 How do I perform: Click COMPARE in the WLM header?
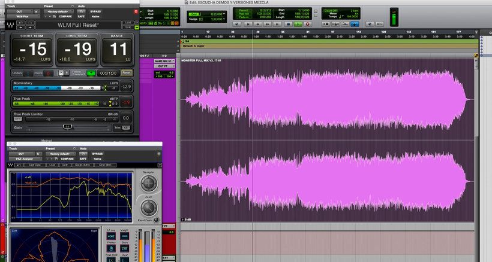pos(65,17)
